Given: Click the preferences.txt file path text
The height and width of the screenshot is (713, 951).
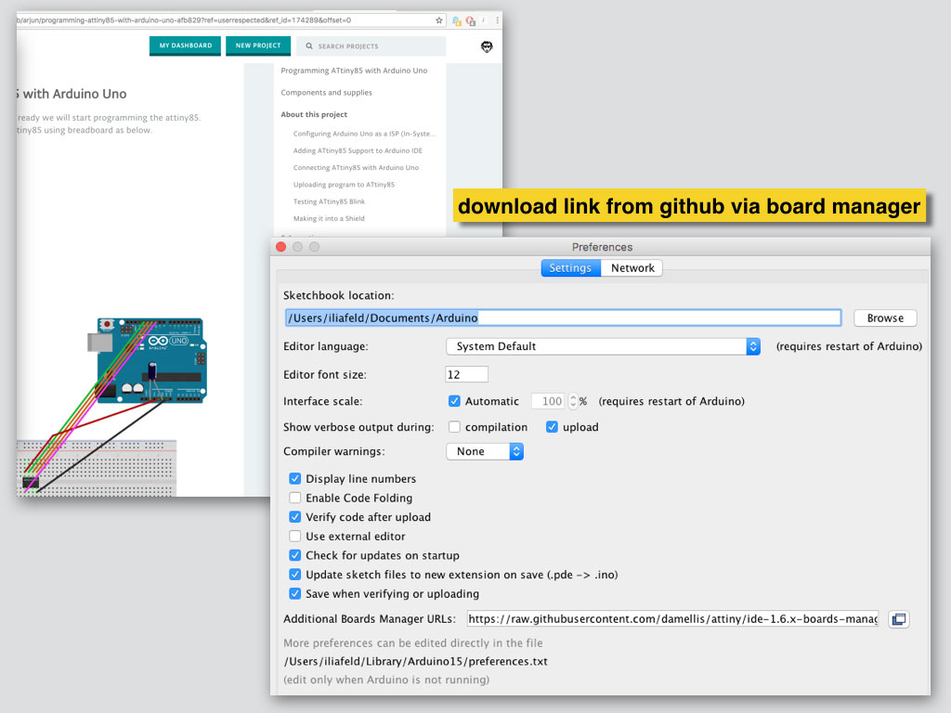Looking at the screenshot, I should [415, 661].
